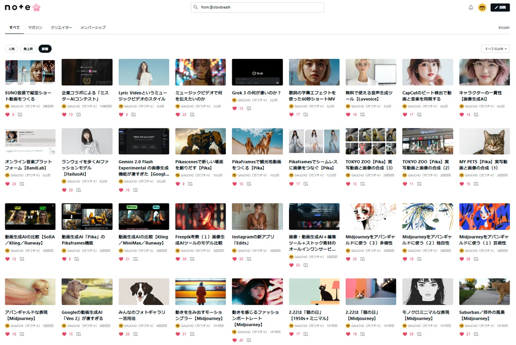Bookmark the みんなのフォトギャラリー活用法 article

[x=135, y=334]
